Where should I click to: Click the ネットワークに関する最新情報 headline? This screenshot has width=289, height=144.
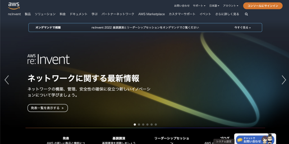point(84,78)
